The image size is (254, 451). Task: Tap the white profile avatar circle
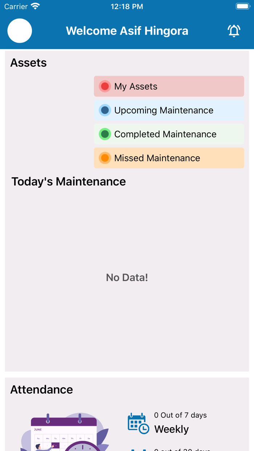[20, 31]
